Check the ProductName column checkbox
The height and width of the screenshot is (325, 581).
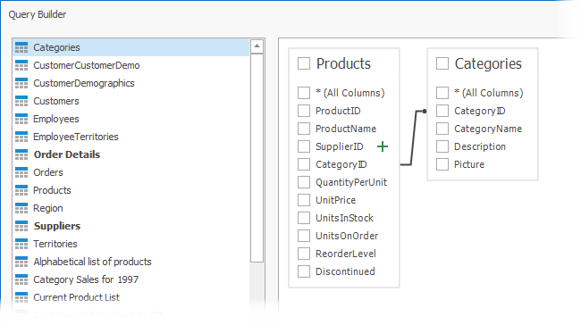pos(304,129)
